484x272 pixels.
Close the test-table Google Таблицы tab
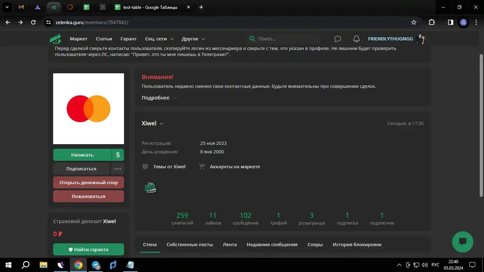[188, 7]
